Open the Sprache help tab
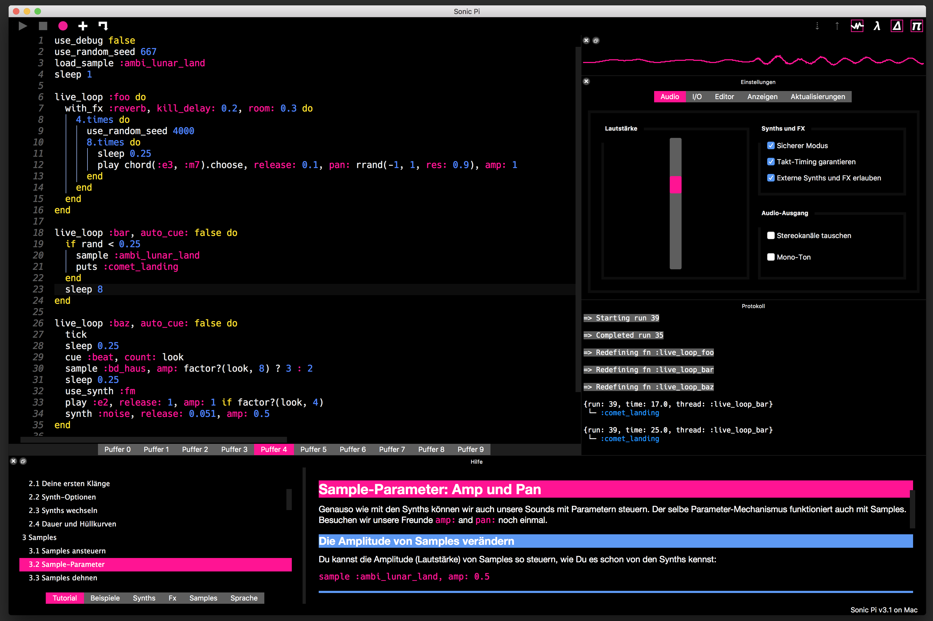Viewport: 933px width, 621px height. (244, 598)
